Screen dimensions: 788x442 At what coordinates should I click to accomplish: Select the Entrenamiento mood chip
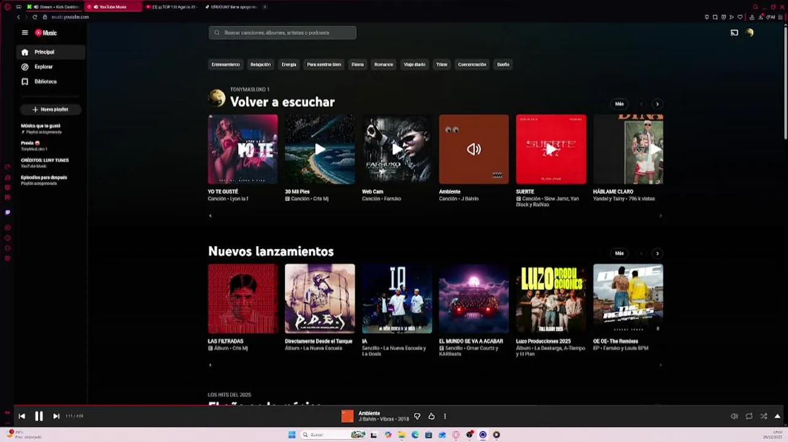pyautogui.click(x=226, y=64)
